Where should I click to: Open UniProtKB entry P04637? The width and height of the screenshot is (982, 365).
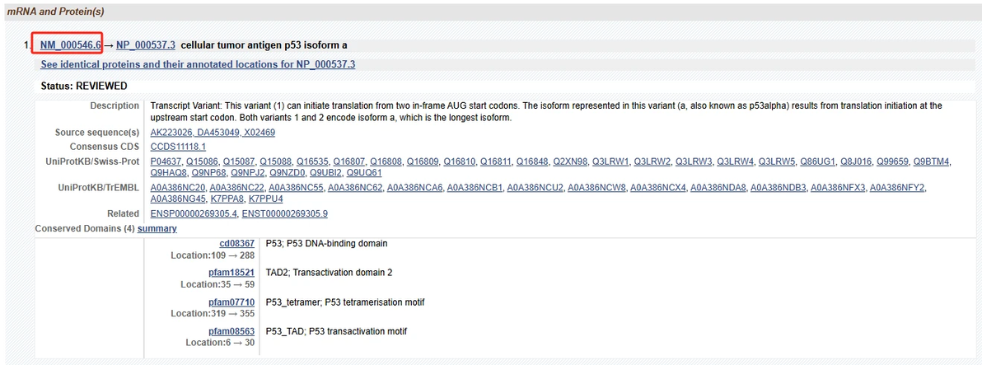click(x=166, y=161)
